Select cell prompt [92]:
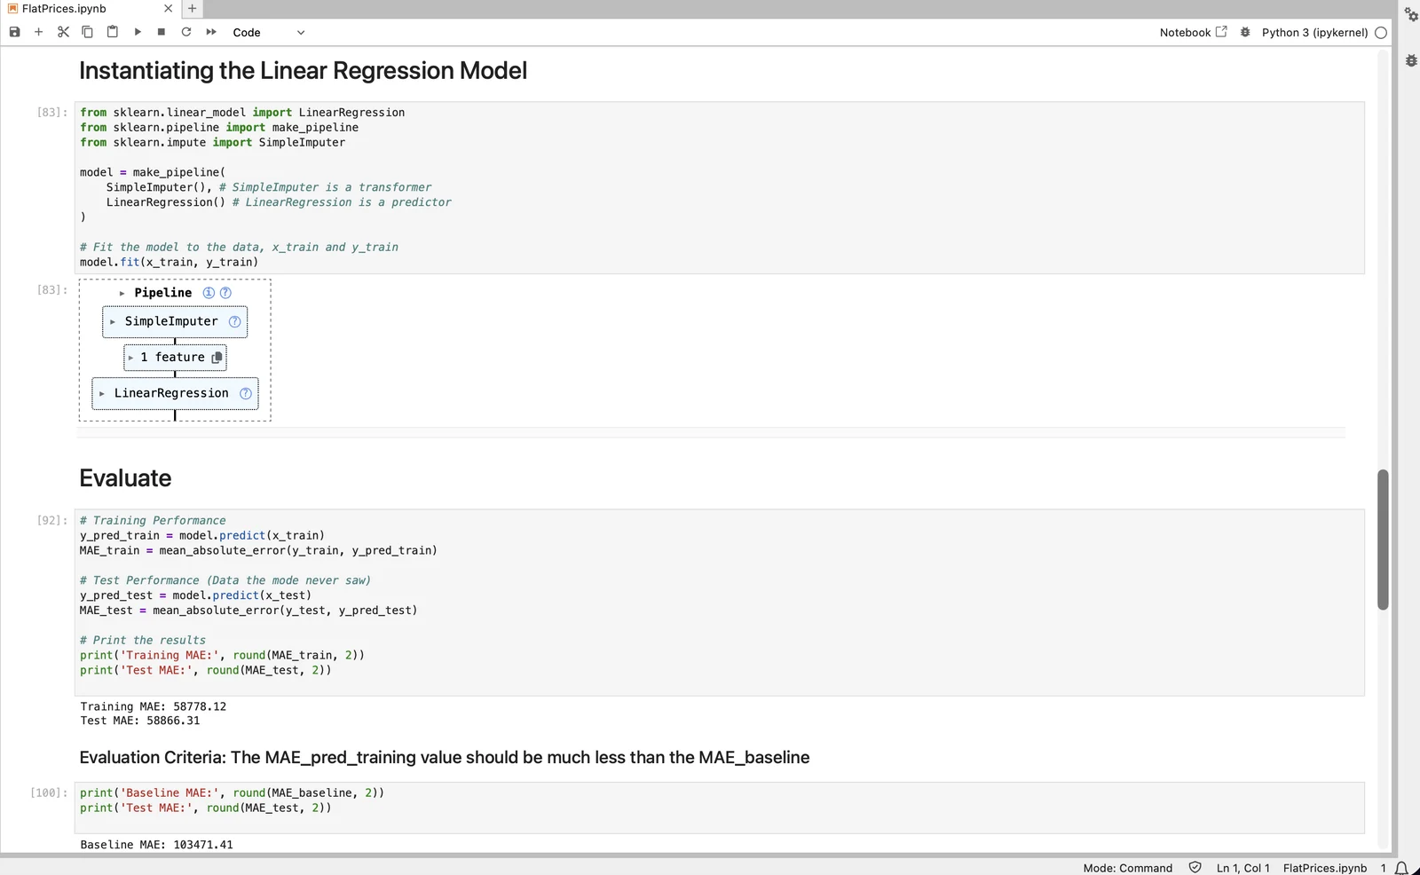Viewport: 1420px width, 875px height. [52, 521]
